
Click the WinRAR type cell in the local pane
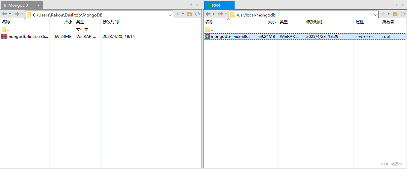86,37
